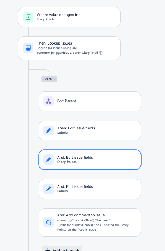Click pencil icon of first Labels edit action
This screenshot has width=165, height=251.
49,130
